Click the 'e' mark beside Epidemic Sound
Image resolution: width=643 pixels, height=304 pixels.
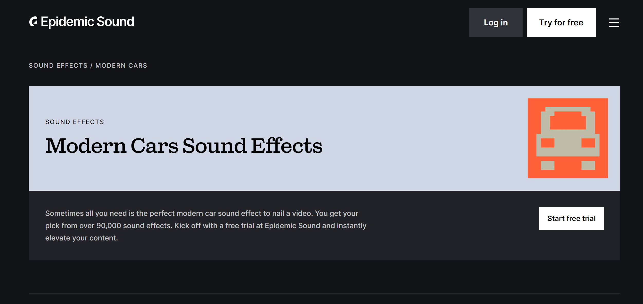(x=33, y=22)
